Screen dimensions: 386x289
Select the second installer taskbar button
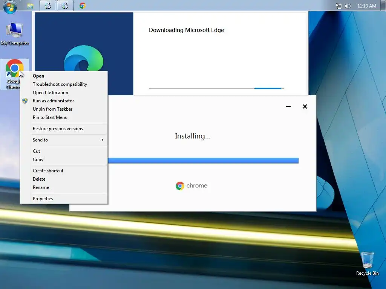[x=65, y=6]
